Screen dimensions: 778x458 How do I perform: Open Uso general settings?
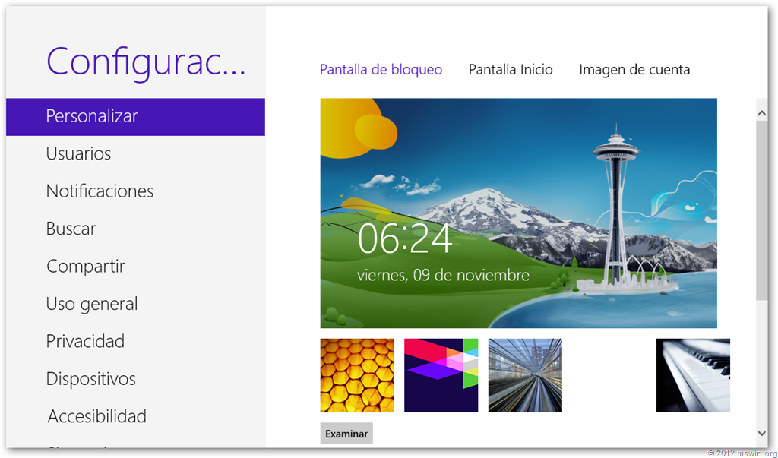[x=92, y=304]
